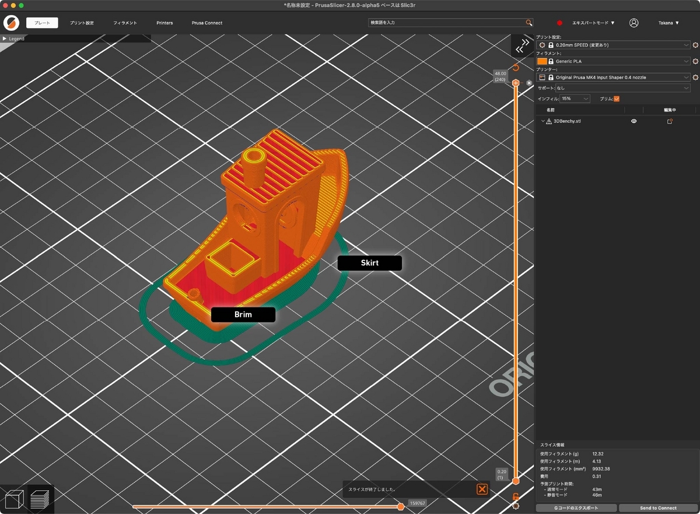Viewport: 700px width, 514px height.
Task: Open the Original Prusa MK4 printer dropdown
Action: [x=613, y=77]
